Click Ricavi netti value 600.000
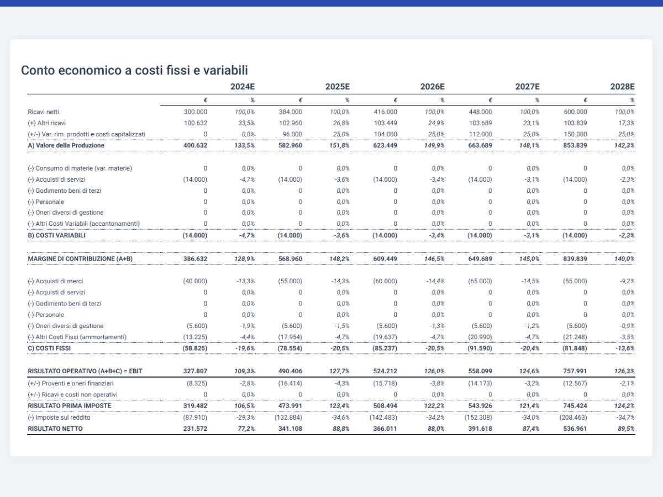This screenshot has width=663, height=497. pos(576,112)
